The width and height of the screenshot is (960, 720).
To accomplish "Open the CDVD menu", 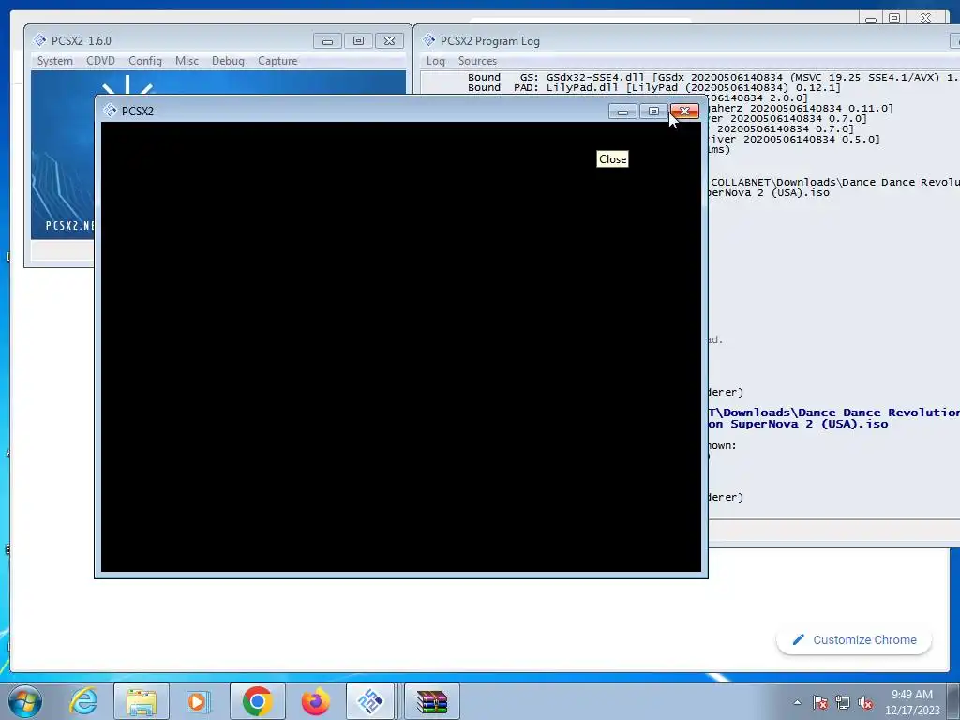I will click(100, 61).
